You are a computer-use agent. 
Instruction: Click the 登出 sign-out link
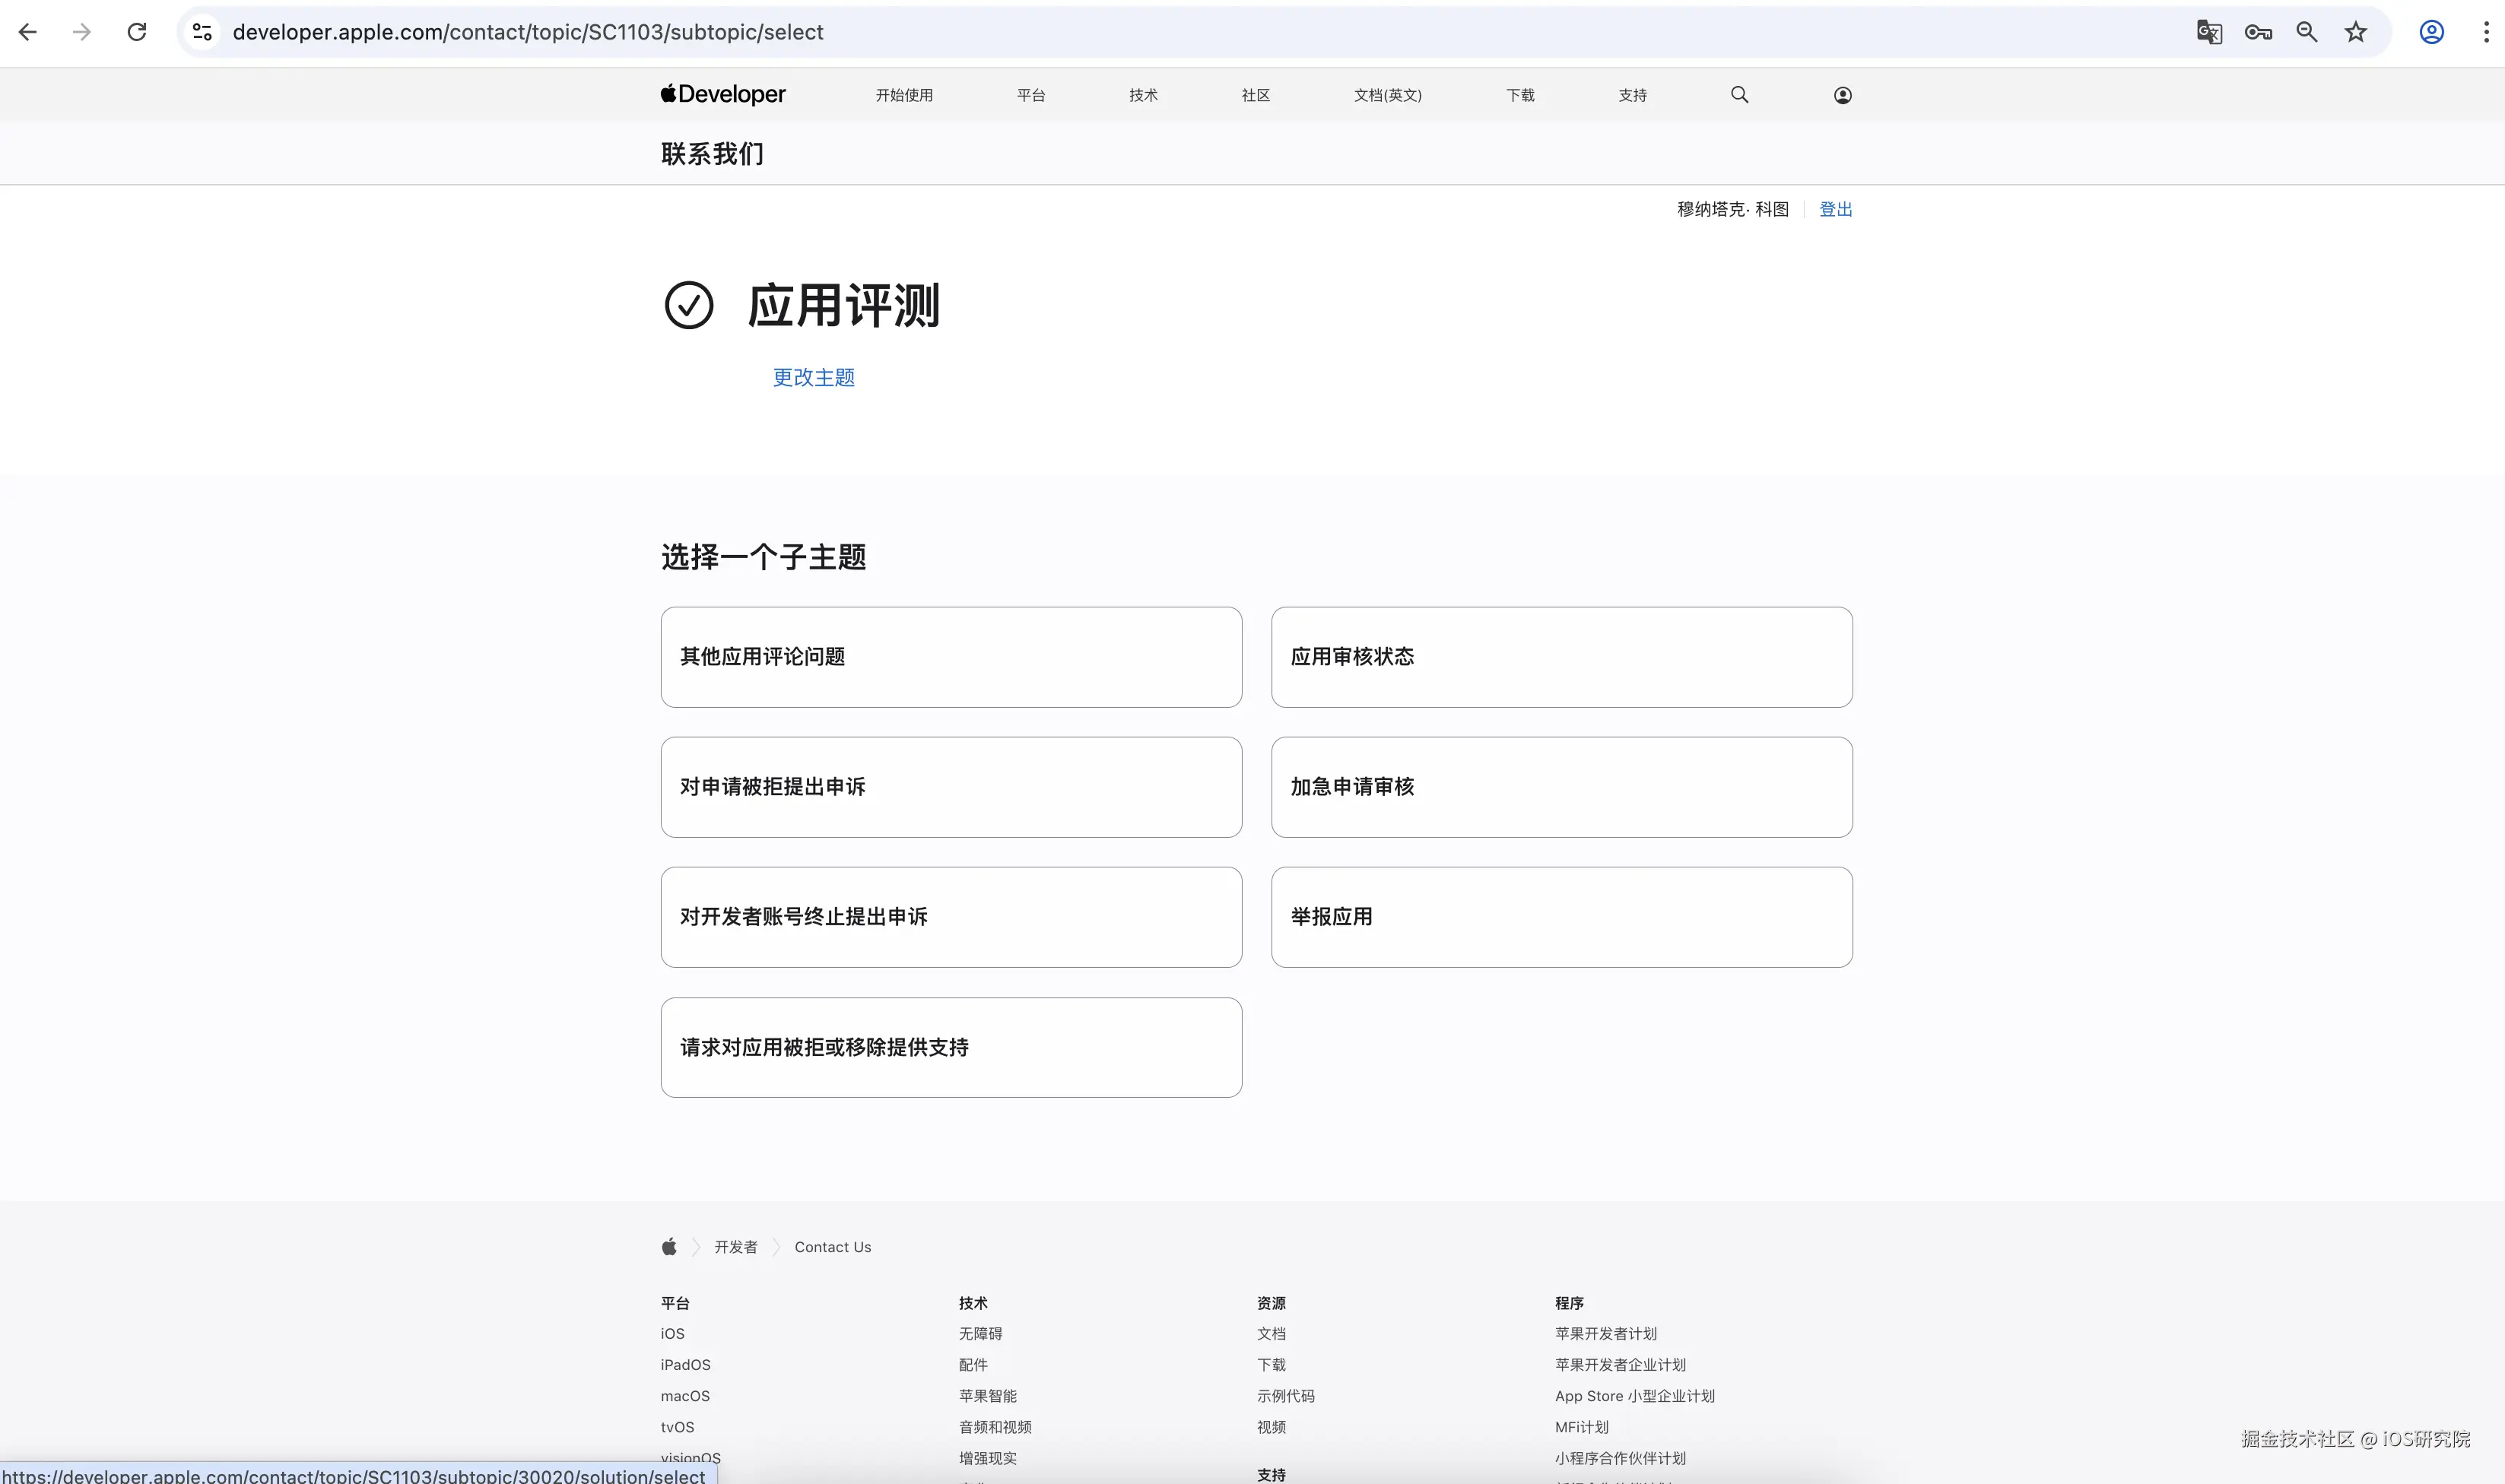pyautogui.click(x=1835, y=209)
